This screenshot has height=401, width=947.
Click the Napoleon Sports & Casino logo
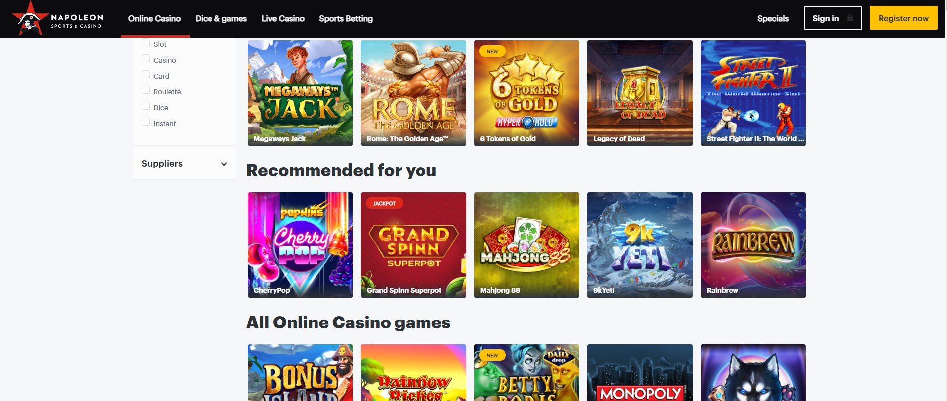pos(58,19)
